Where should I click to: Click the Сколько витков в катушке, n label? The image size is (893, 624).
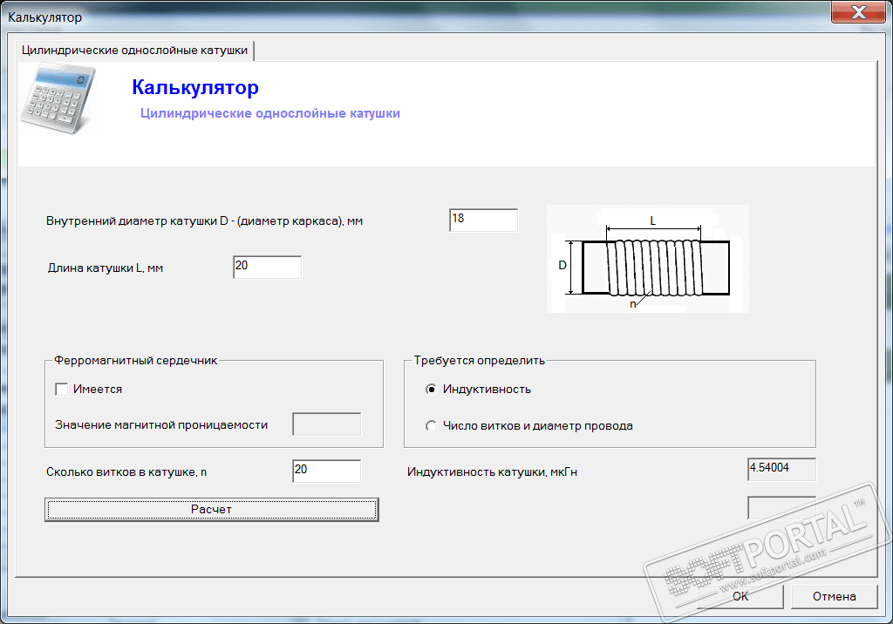point(126,472)
